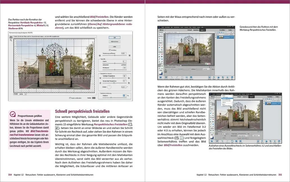Select Experte tab in Bild menu screenshot
The height and width of the screenshot is (182, 290).
252,97
